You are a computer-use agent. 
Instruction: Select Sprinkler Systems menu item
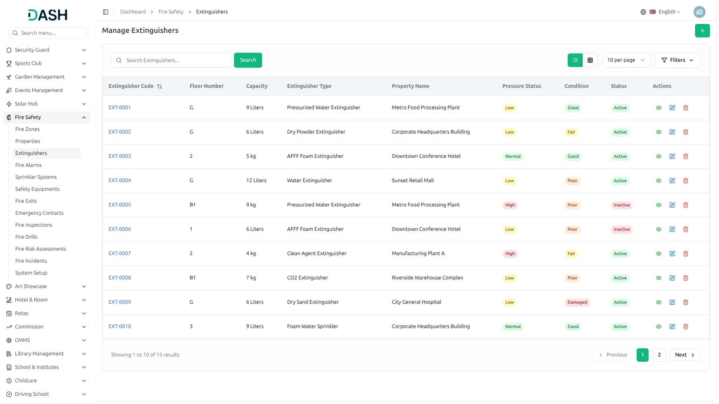[x=36, y=177]
